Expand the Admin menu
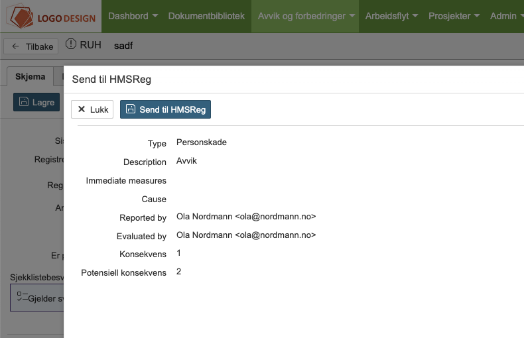This screenshot has height=338, width=524. click(507, 16)
